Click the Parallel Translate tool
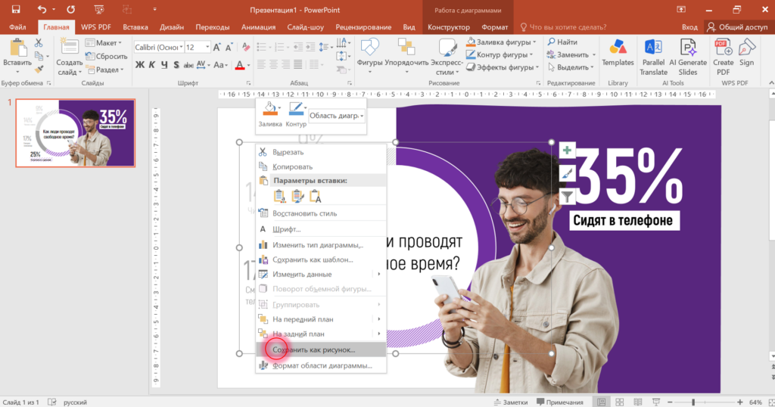The width and height of the screenshot is (775, 407). pyautogui.click(x=653, y=57)
